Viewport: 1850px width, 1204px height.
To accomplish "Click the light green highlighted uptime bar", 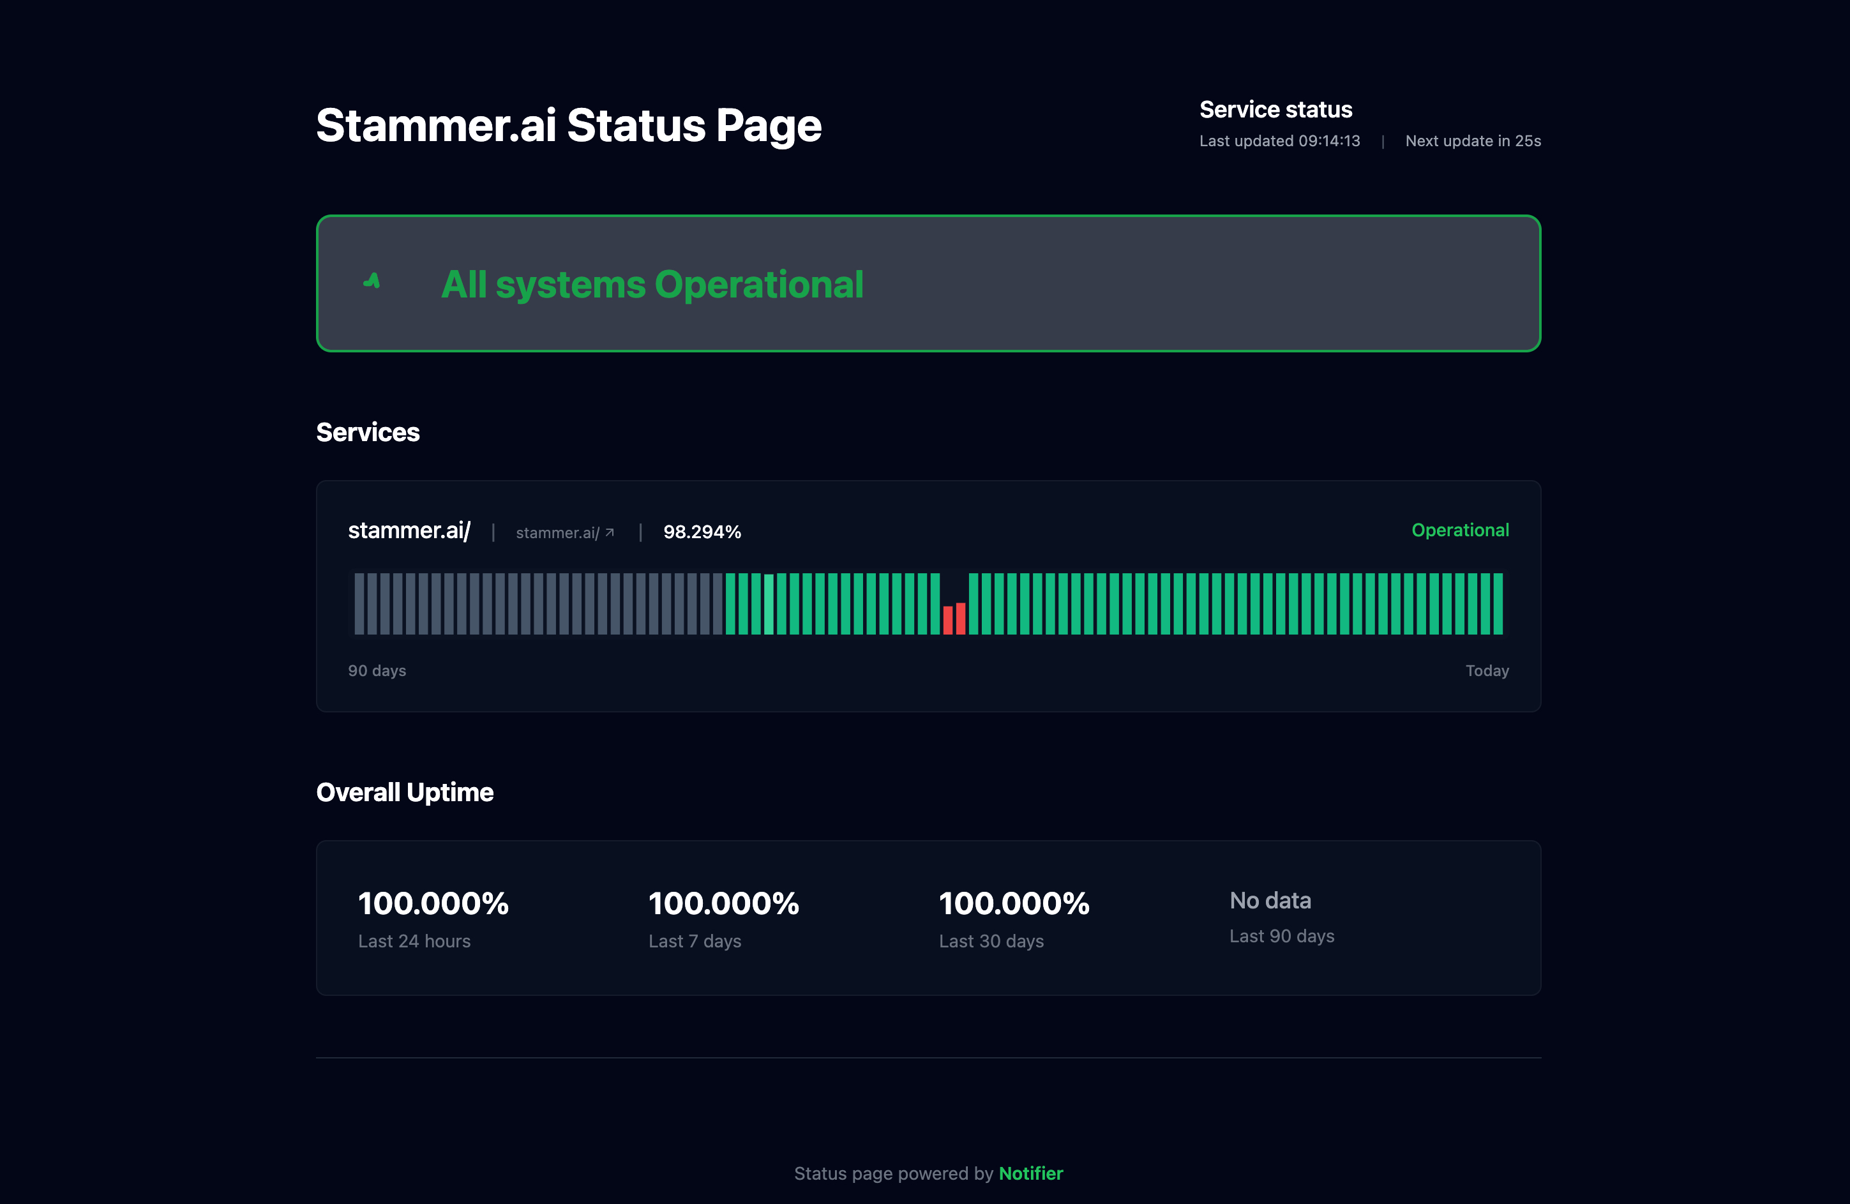I will [x=769, y=604].
